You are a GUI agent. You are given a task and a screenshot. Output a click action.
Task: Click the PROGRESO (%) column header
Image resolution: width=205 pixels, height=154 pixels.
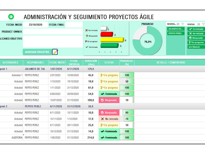click(x=127, y=62)
